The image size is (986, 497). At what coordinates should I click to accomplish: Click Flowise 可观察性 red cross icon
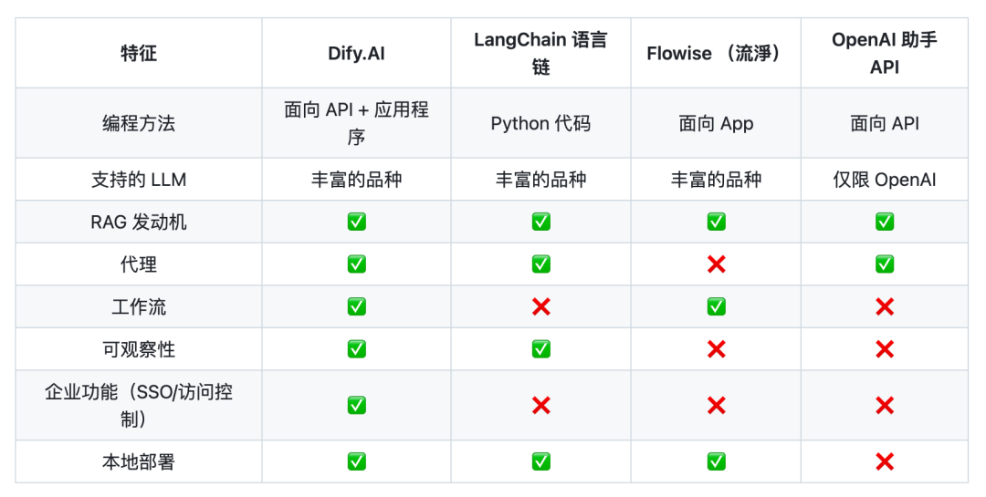click(x=717, y=349)
